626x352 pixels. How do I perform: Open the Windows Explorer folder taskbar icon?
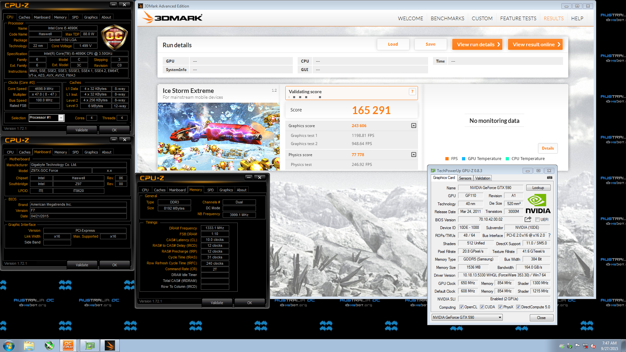pyautogui.click(x=29, y=345)
